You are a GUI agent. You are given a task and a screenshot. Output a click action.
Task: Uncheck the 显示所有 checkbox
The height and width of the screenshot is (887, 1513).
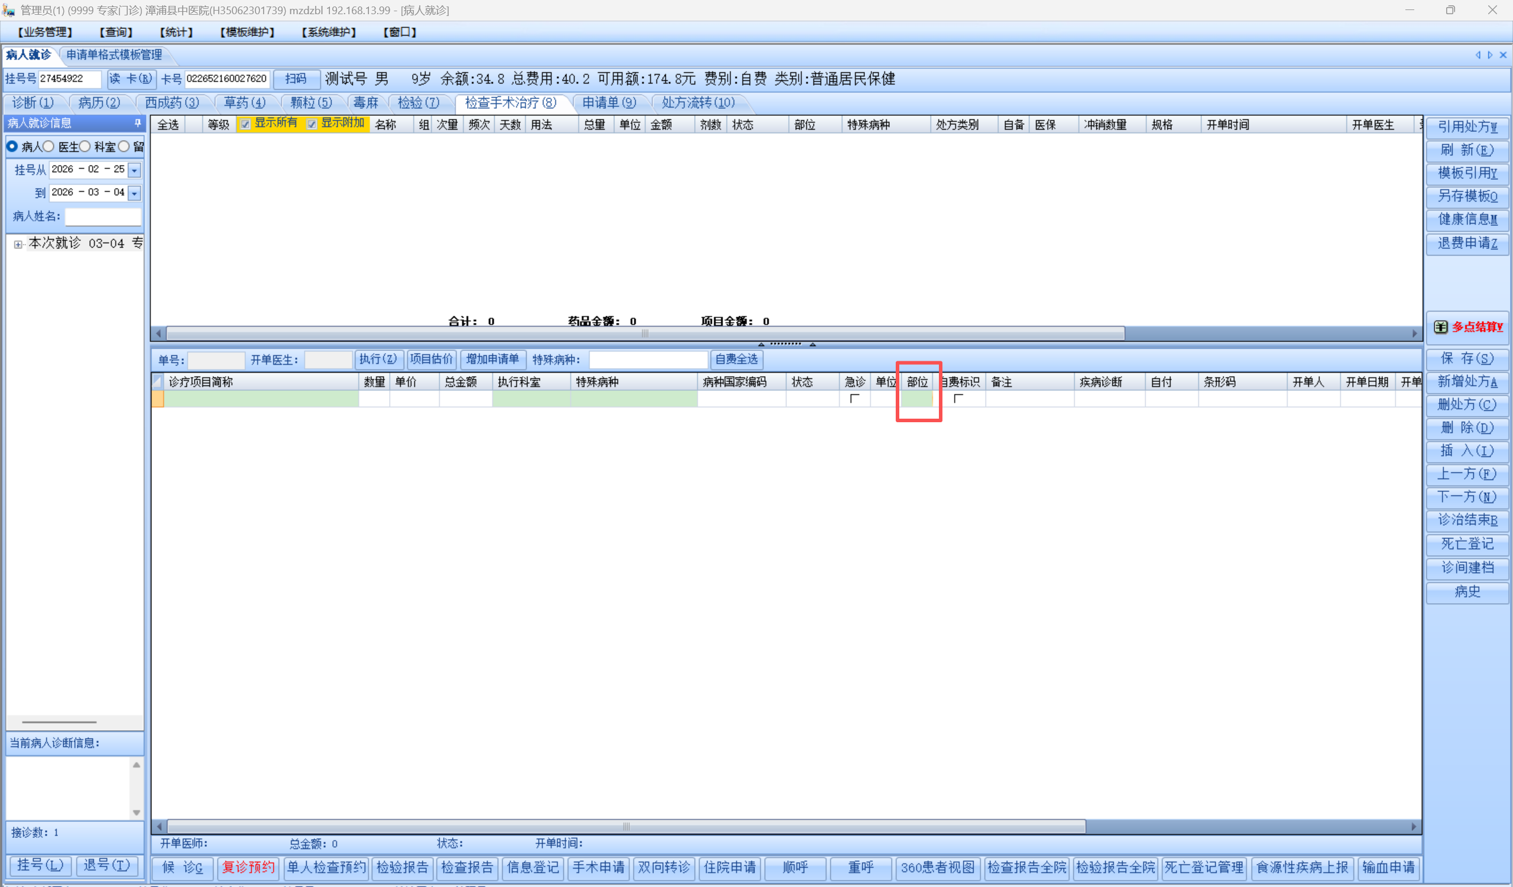[x=245, y=124]
